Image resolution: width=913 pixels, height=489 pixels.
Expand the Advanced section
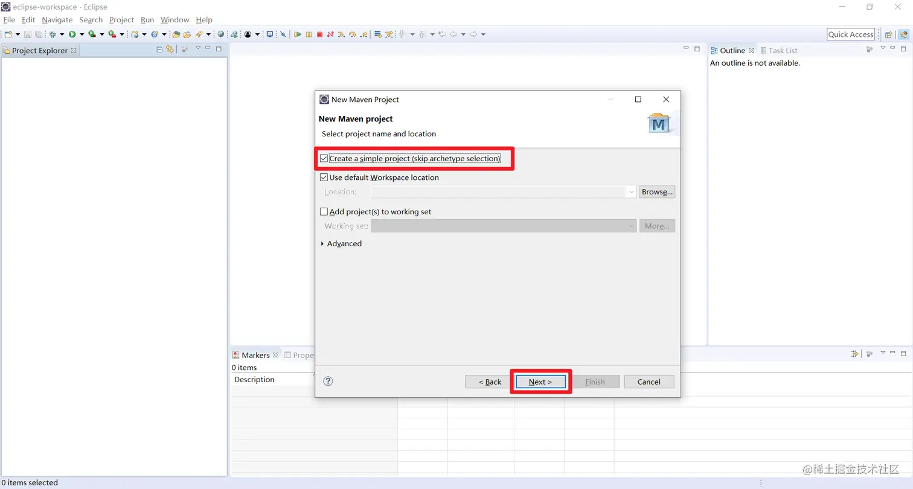coord(322,244)
